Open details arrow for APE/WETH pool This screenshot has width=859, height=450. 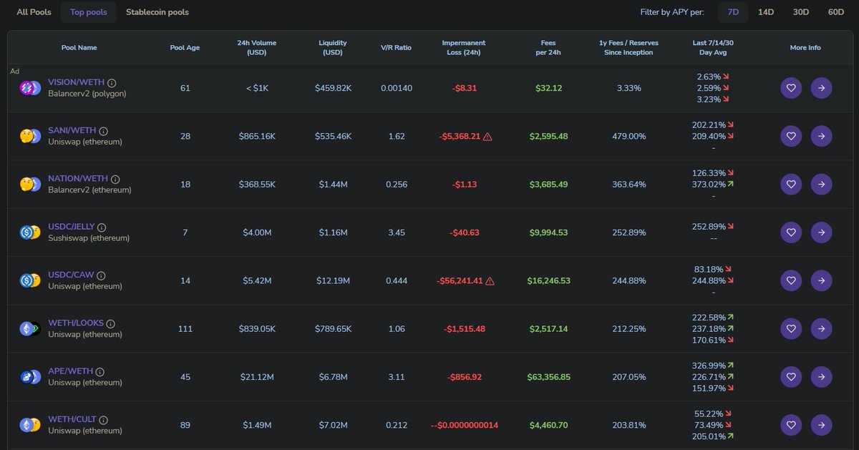click(x=821, y=377)
